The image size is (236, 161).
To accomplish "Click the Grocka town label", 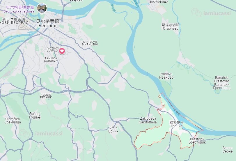I will click(x=177, y=124).
